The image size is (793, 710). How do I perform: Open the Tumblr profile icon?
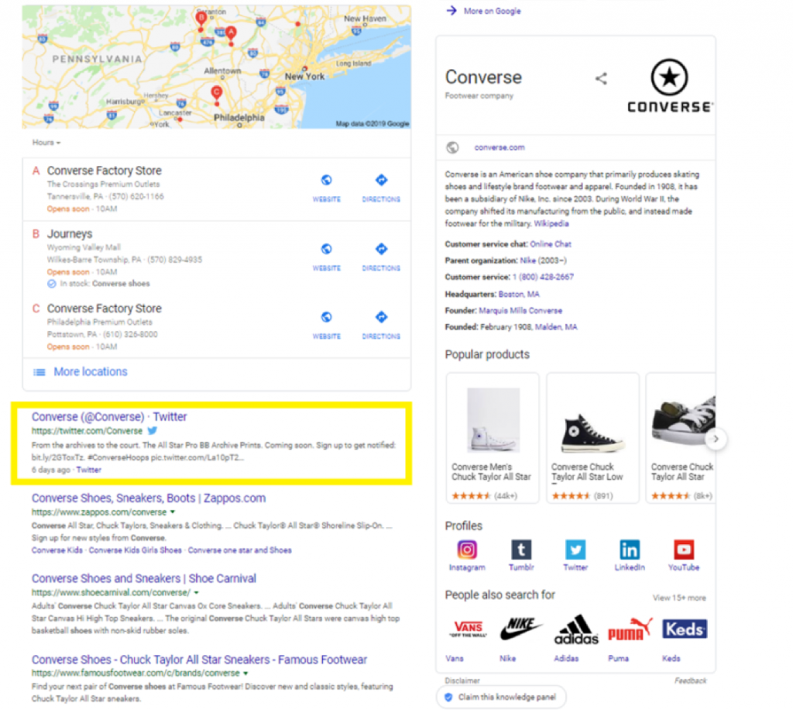pos(521,550)
